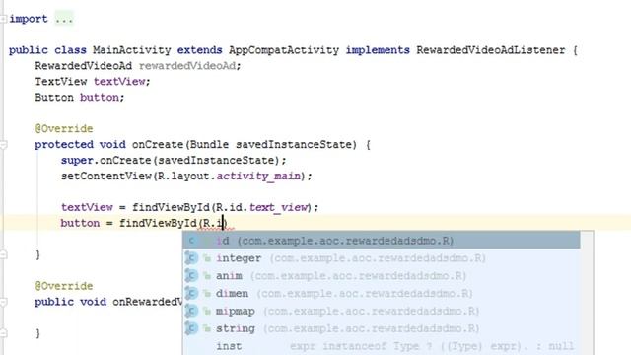The height and width of the screenshot is (355, 631).
Task: Place cursor after 'R.i' on the button line
Action: [224, 223]
